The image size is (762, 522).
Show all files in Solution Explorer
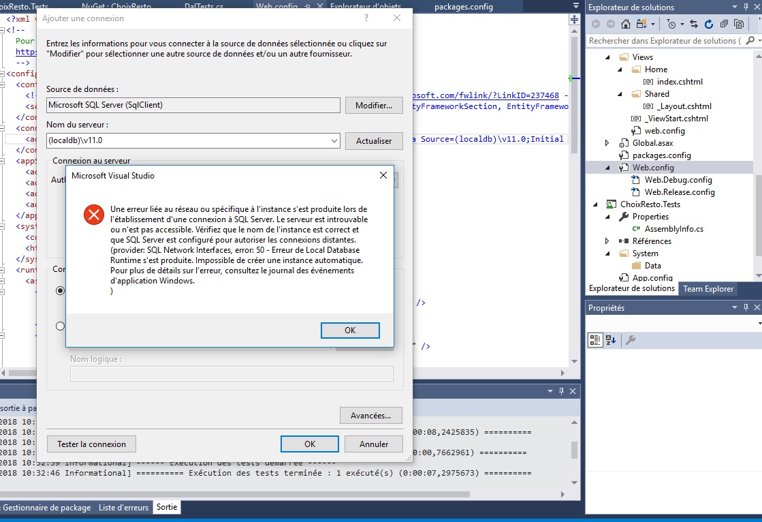click(737, 24)
